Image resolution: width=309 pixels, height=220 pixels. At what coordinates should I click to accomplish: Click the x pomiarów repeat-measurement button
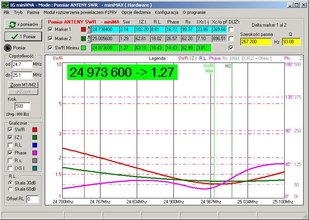pos(23,24)
